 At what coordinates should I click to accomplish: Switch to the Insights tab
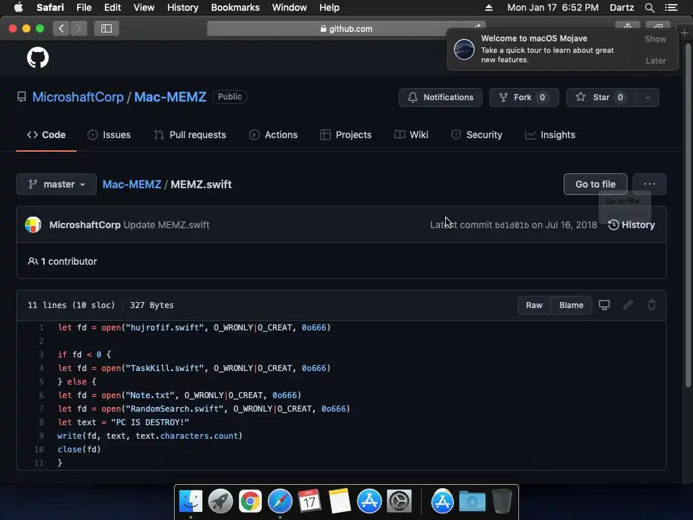tap(550, 135)
